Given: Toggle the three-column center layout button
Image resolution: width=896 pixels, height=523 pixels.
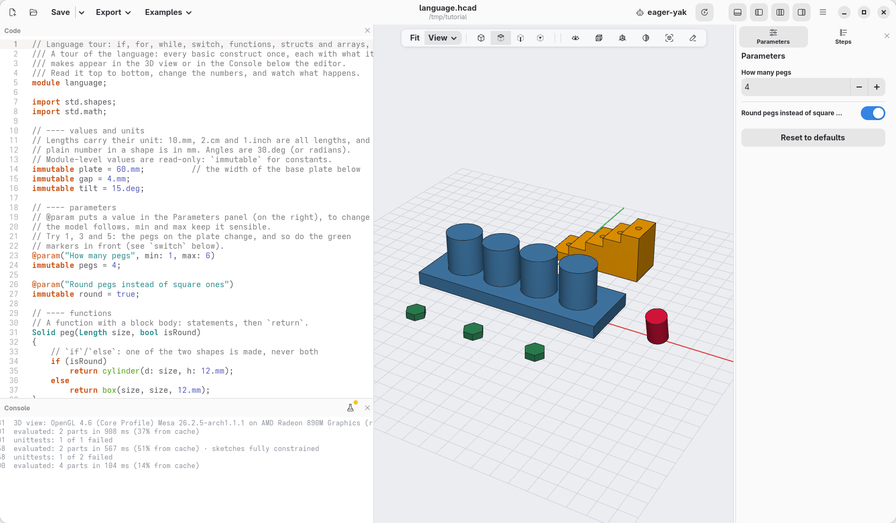Looking at the screenshot, I should (x=780, y=12).
